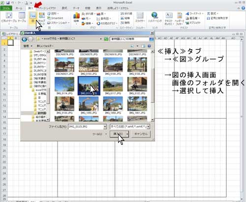Open the Insert button's dropdown arrow
The width and height of the screenshot is (246, 202).
pos(127,134)
